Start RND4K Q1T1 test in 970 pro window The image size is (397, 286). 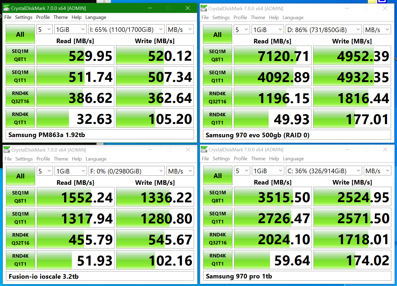pos(218,260)
